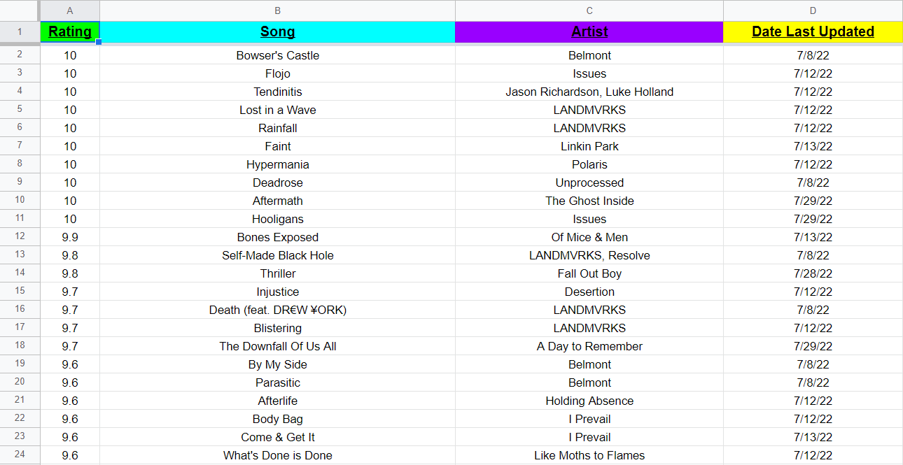Click the Fall Out Boy cell

(x=589, y=273)
